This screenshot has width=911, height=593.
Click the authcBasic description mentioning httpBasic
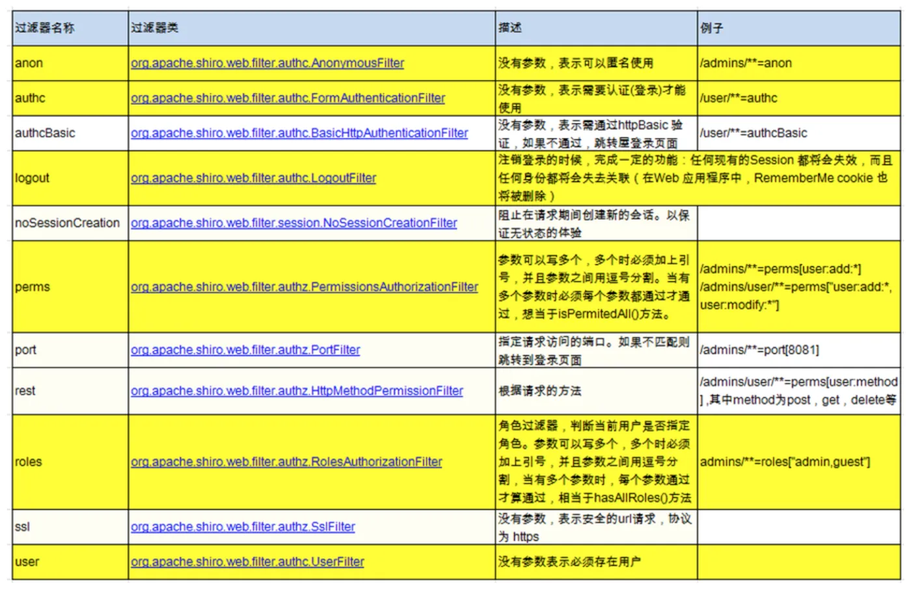coord(596,133)
